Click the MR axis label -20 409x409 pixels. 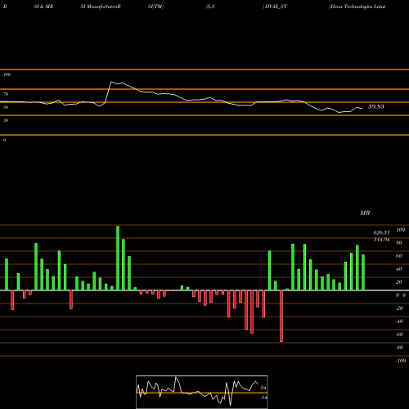399,308
